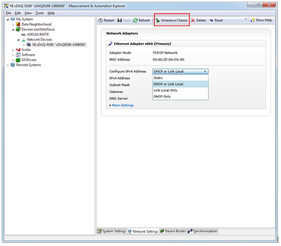Select the ASRL10::INSTR tree item
The height and width of the screenshot is (246, 281).
(x=38, y=35)
